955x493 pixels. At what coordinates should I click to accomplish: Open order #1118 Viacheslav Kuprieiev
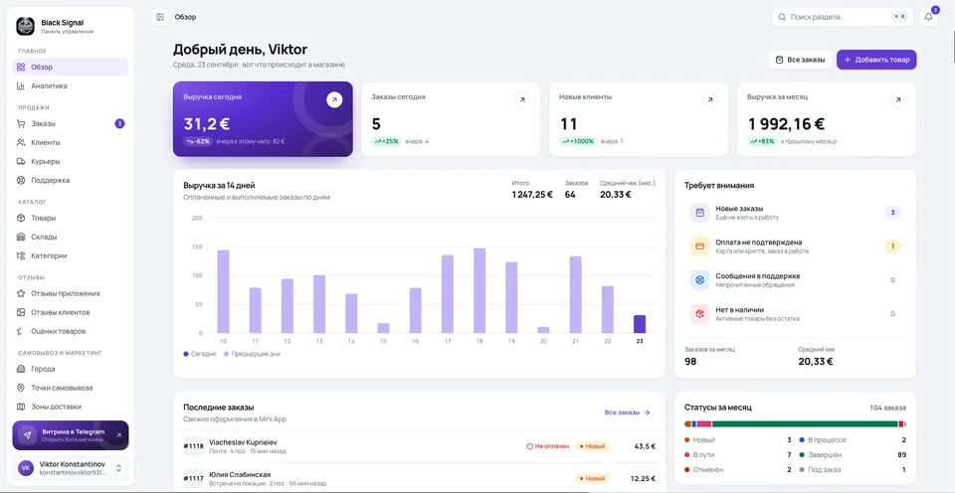[420, 446]
